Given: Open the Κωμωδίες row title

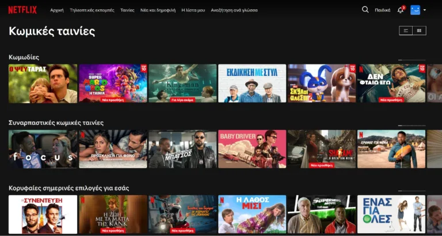Looking at the screenshot, I should click(24, 57).
